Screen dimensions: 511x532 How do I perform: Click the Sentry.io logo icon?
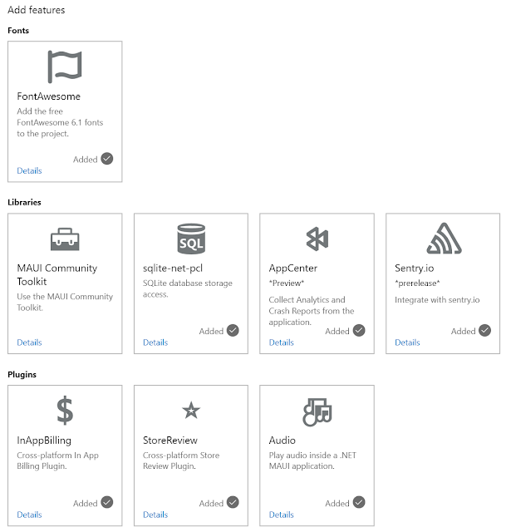pos(445,239)
